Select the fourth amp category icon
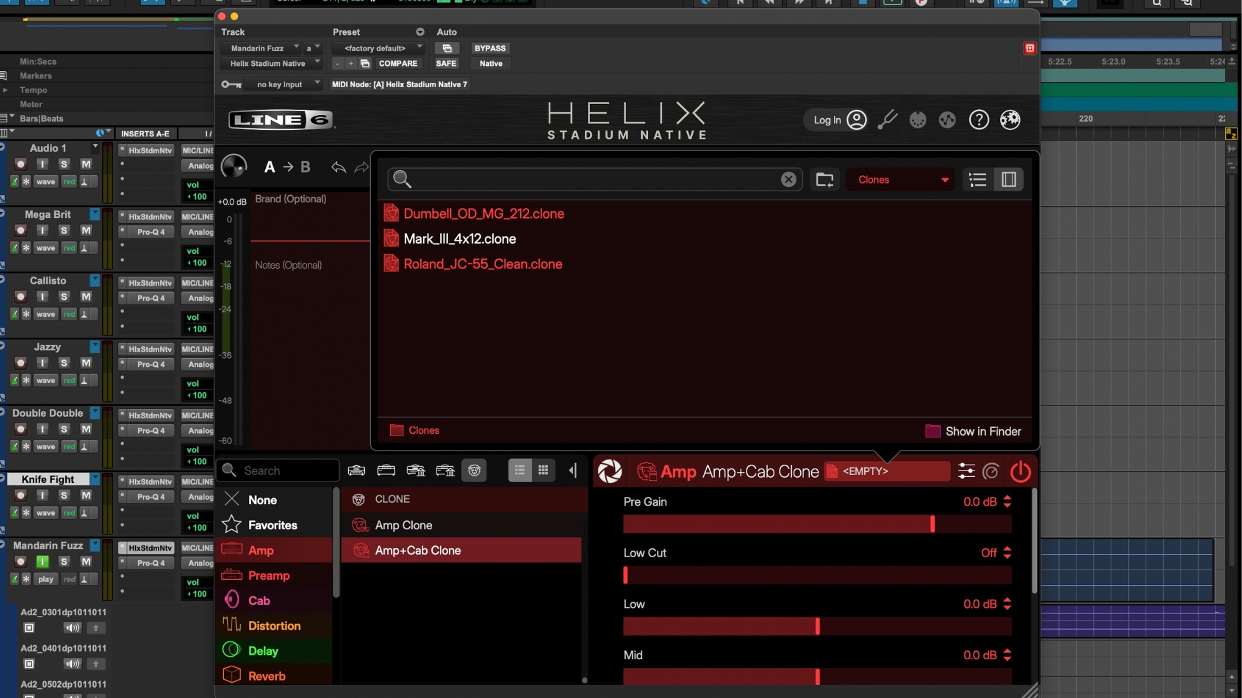This screenshot has width=1242, height=698. tap(445, 471)
